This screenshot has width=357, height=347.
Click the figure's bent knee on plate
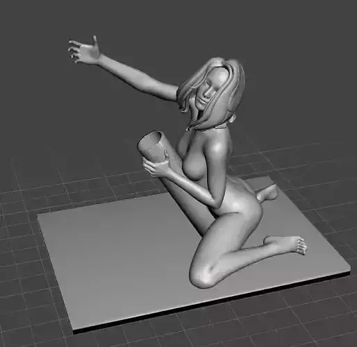click(x=202, y=276)
